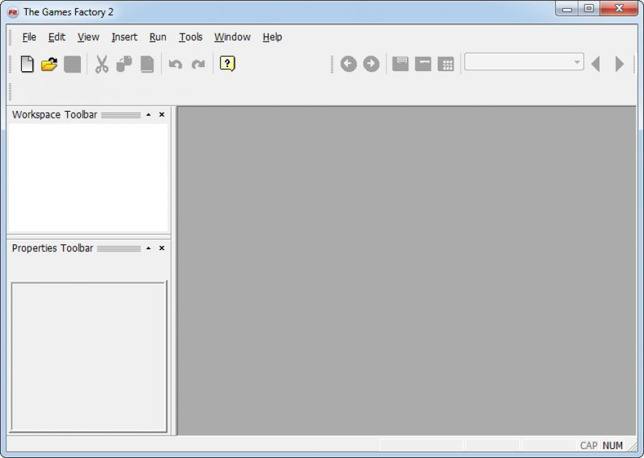
Task: Click the Properties Toolbar title
Action: point(53,249)
